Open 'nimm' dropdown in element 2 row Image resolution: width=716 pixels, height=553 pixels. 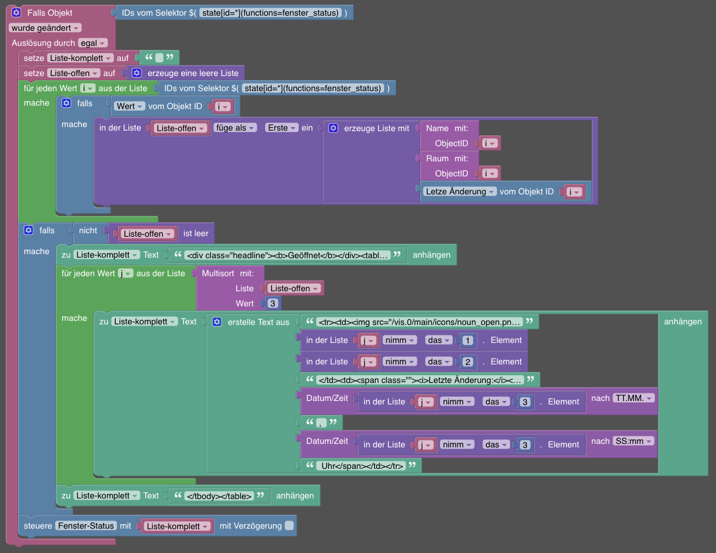click(x=399, y=362)
